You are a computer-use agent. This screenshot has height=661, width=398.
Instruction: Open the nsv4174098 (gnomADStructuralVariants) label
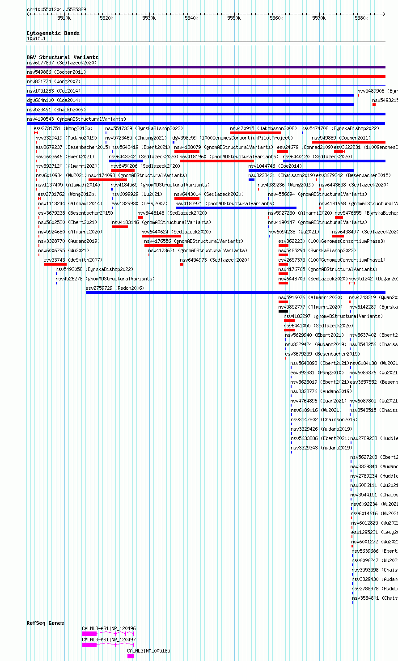(x=138, y=175)
